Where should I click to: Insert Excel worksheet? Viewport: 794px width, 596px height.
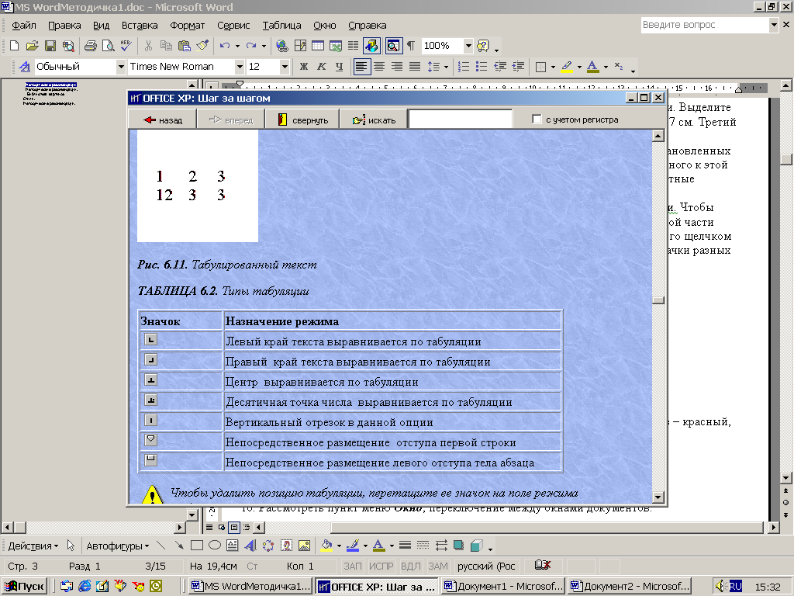tap(335, 46)
